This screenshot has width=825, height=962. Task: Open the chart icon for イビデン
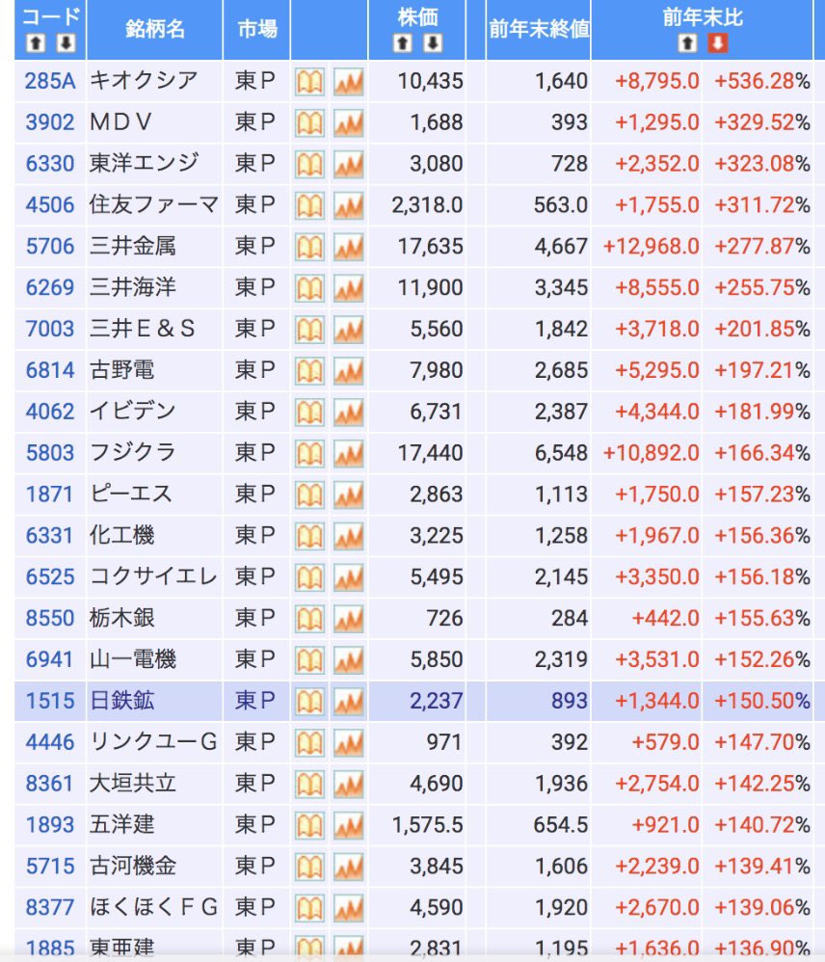(x=348, y=412)
